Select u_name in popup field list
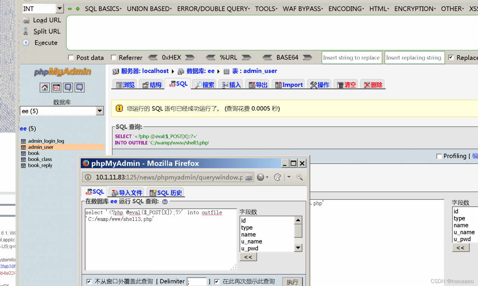The width and height of the screenshot is (478, 286). (252, 241)
